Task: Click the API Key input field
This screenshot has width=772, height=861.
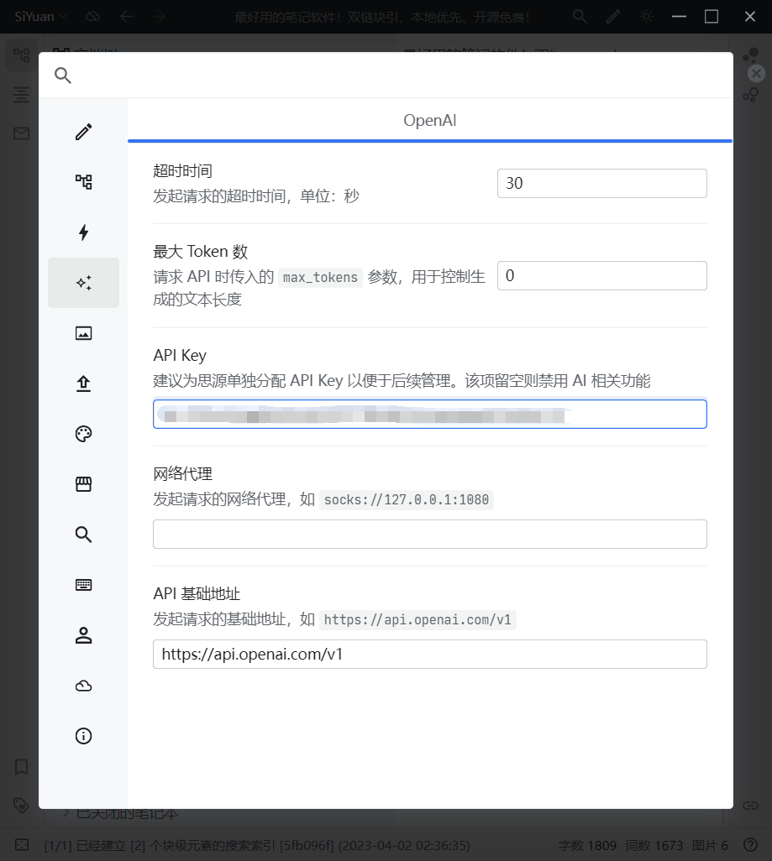Action: point(429,414)
